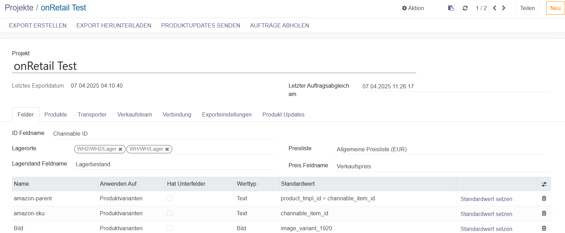This screenshot has height=233, width=565.
Task: Toggle Hat Unterfelder checkbox for amazon-sku
Action: point(170,213)
